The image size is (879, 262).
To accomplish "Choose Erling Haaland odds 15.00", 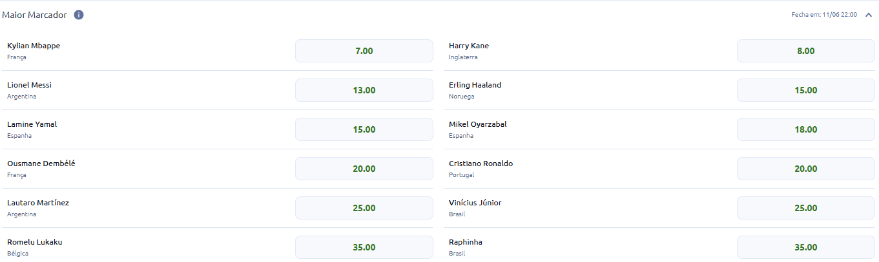I will click(x=806, y=90).
